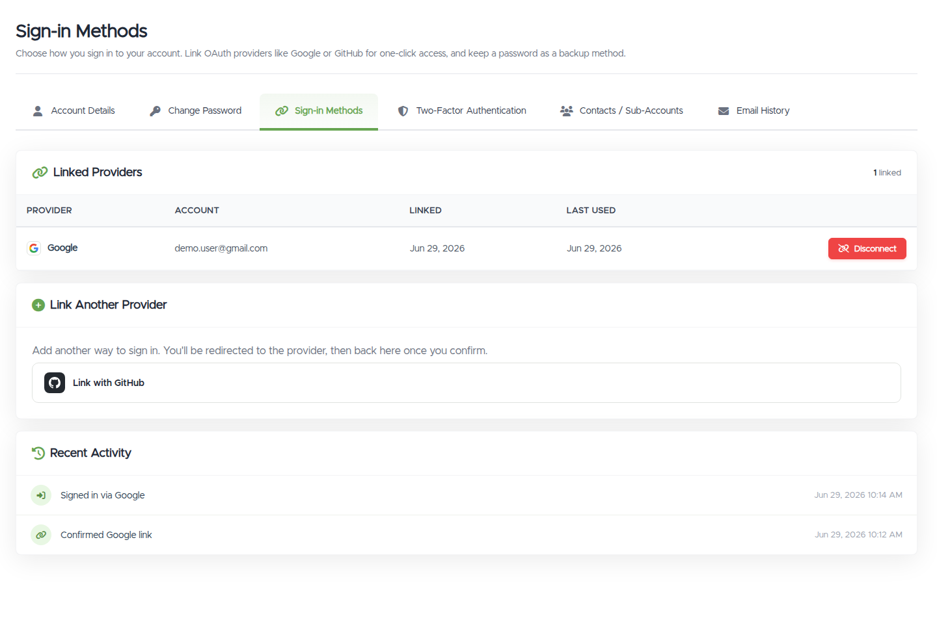The width and height of the screenshot is (937, 618).
Task: Click the Google logo in provider row
Action: point(34,248)
